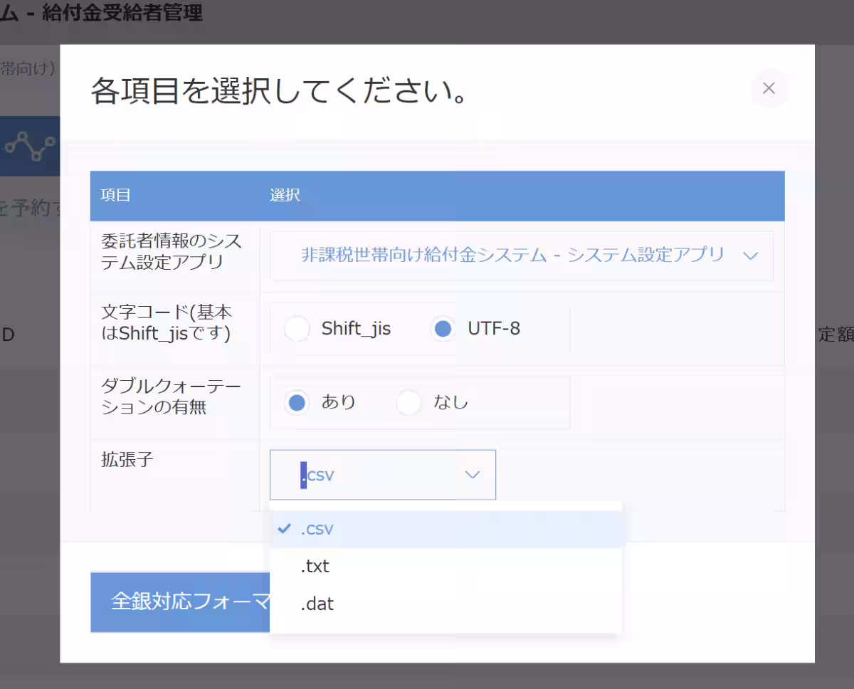Select the Shift_jis radio button
Image resolution: width=854 pixels, height=689 pixels.
(x=297, y=328)
